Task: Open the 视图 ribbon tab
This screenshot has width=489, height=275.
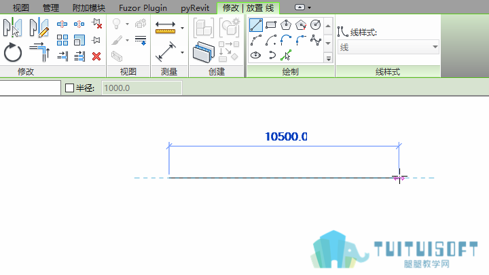Action: tap(21, 7)
